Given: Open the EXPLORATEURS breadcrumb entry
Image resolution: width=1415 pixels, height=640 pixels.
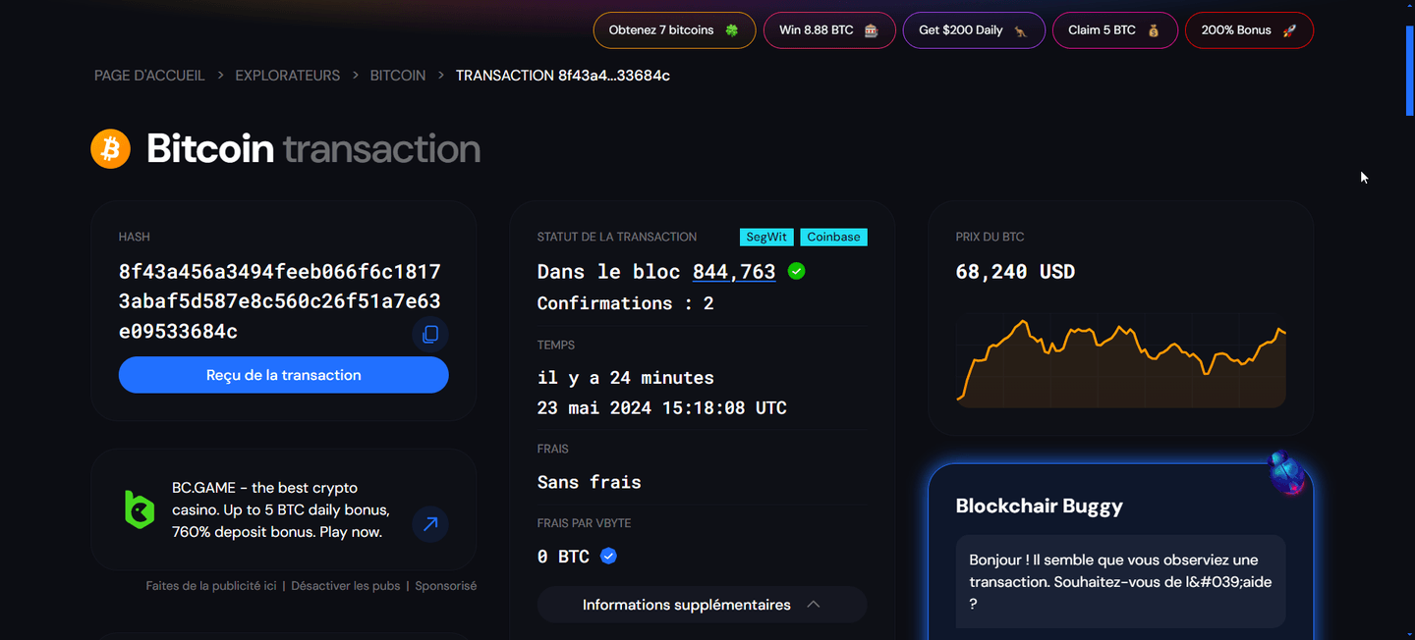Looking at the screenshot, I should (x=287, y=75).
